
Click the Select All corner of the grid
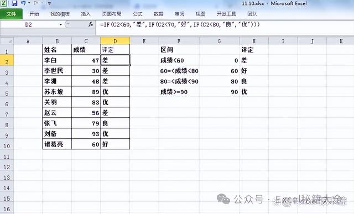[7, 41]
